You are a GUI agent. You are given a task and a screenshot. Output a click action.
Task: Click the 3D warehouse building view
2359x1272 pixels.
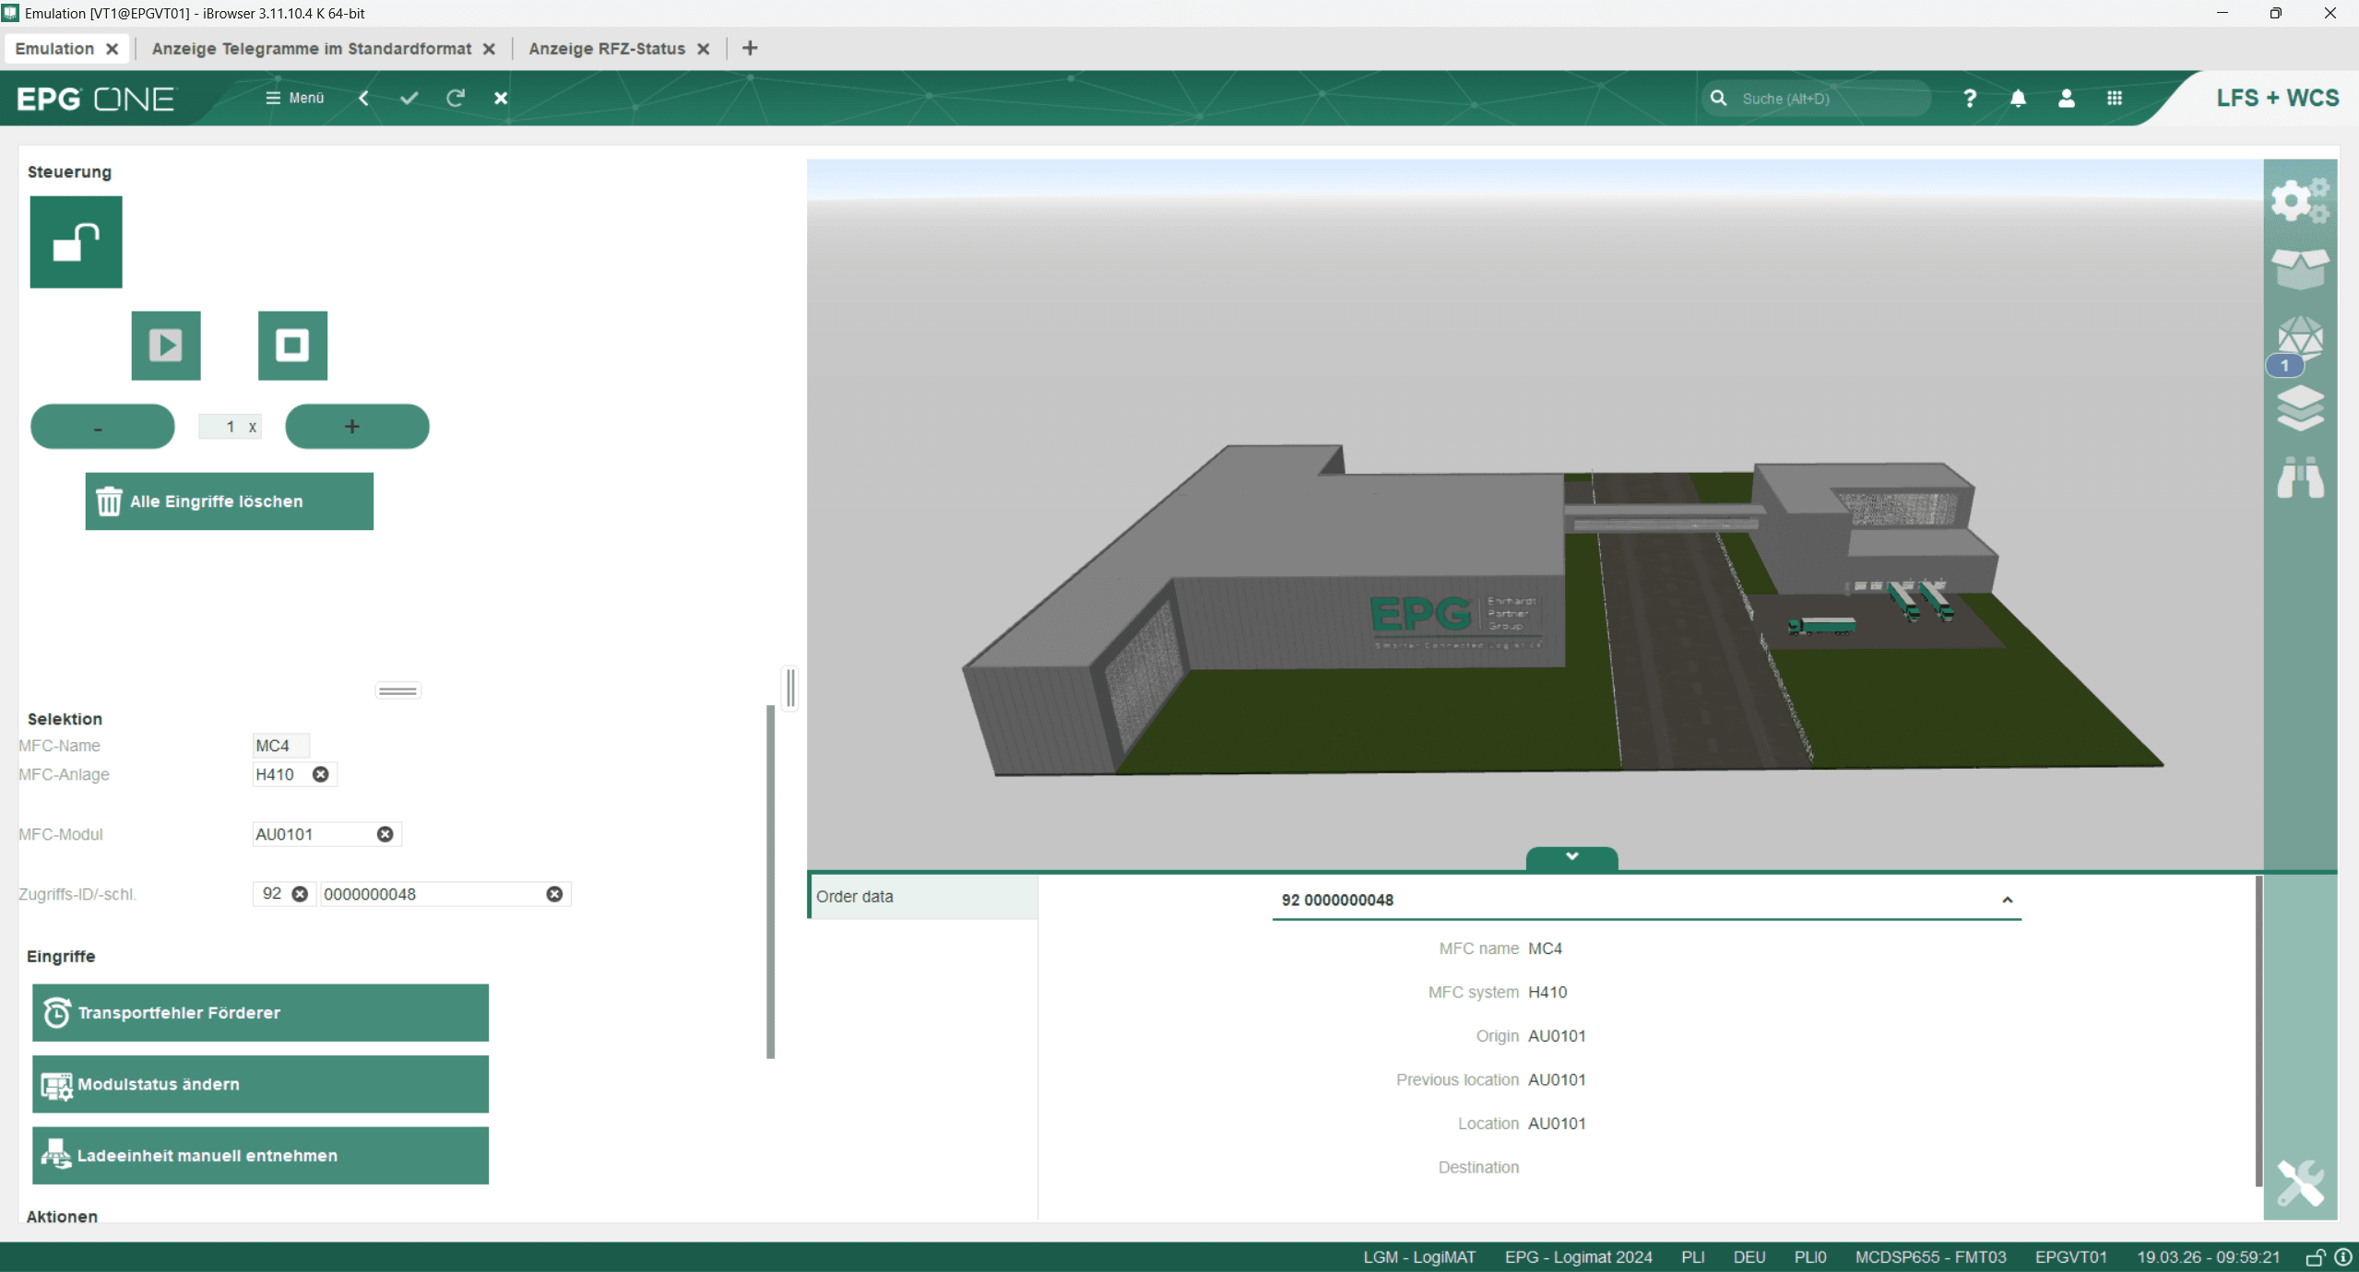click(1535, 514)
